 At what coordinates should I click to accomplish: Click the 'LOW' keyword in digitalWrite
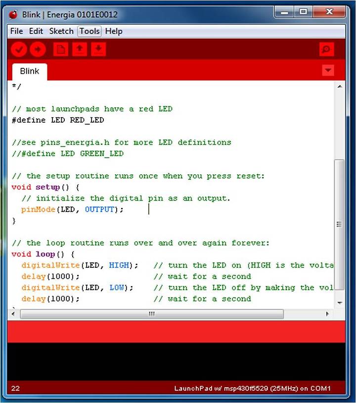(x=117, y=288)
